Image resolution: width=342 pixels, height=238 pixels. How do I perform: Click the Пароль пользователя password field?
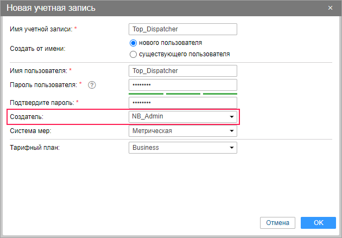[x=183, y=85]
